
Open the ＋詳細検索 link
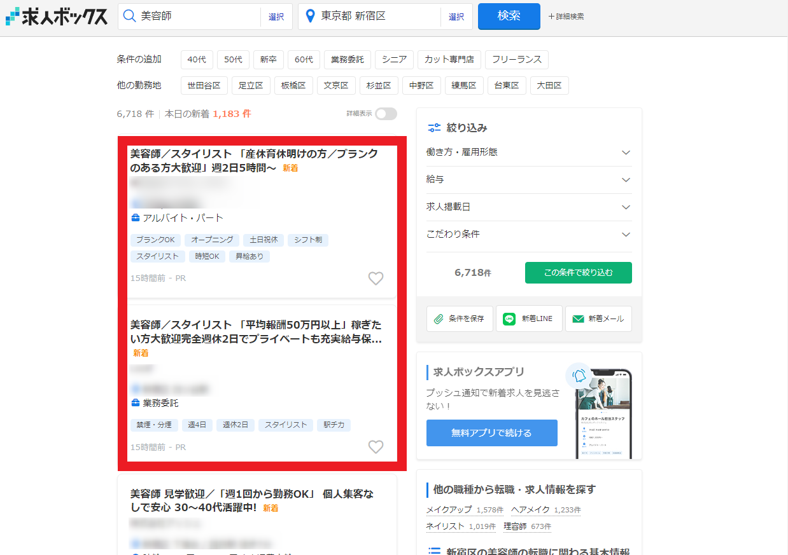point(566,17)
